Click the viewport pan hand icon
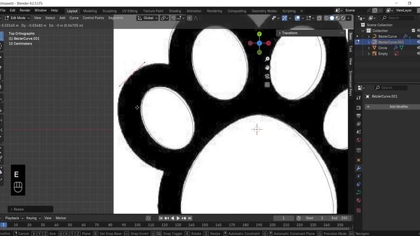 (x=267, y=68)
